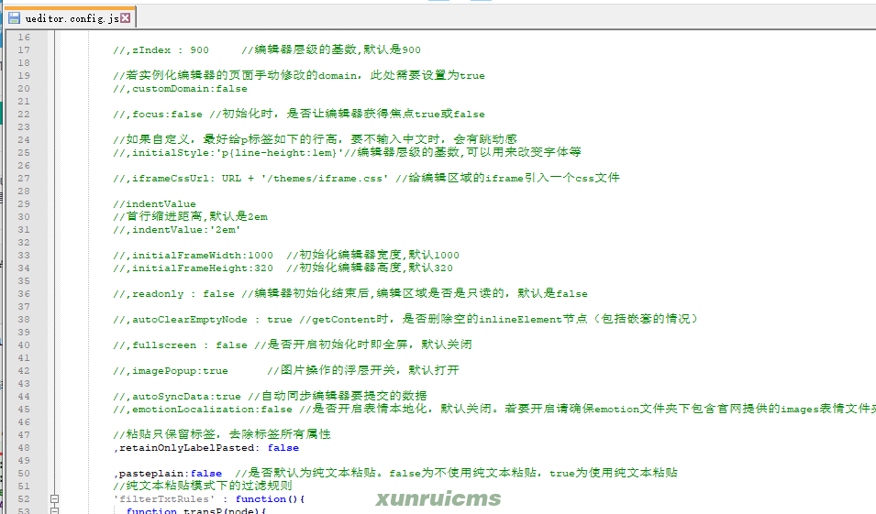The height and width of the screenshot is (514, 876).
Task: Click the customDomain:false comment line
Action: (180, 88)
